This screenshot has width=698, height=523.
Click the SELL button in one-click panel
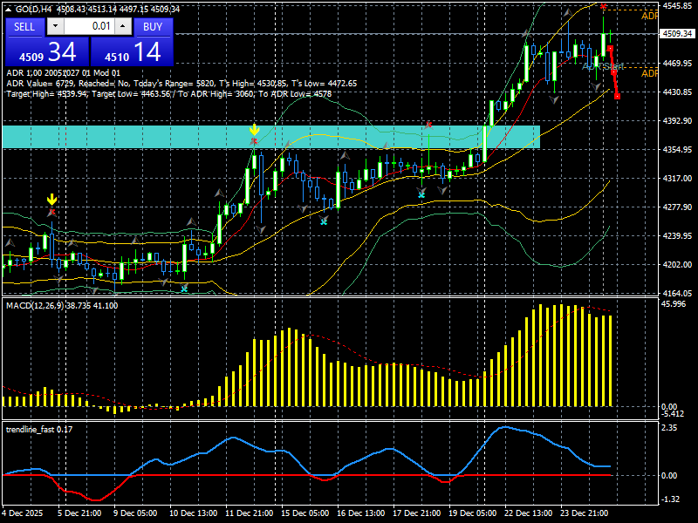point(24,27)
